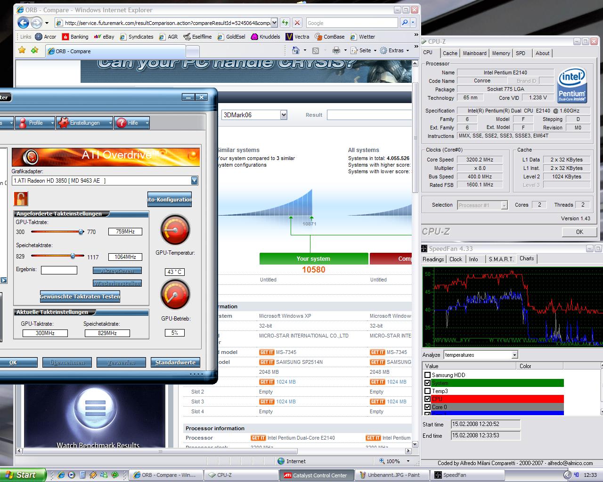The image size is (603, 482).
Task: Click the red Hilfe question mark icon
Action: click(121, 123)
